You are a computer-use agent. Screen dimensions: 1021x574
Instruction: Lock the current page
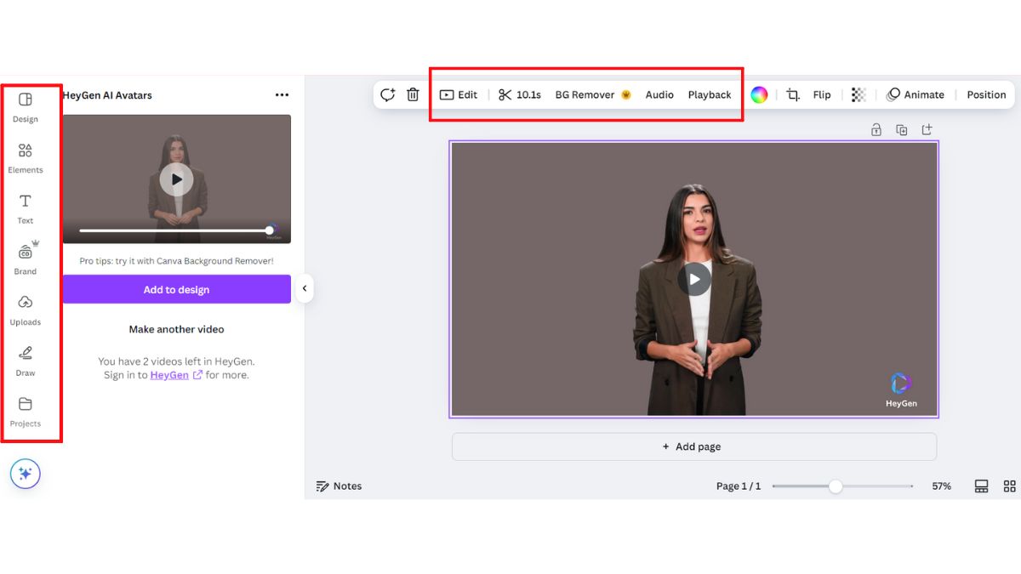click(x=876, y=129)
